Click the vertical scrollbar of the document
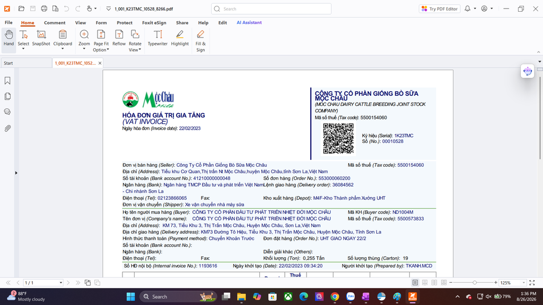The width and height of the screenshot is (543, 305). click(540, 118)
